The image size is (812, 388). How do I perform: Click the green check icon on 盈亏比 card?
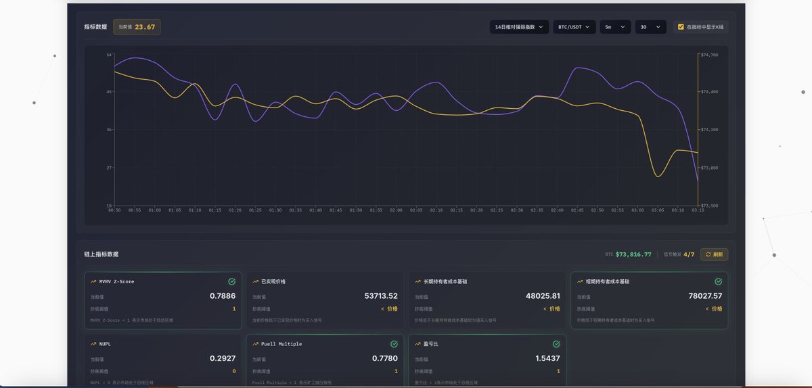click(556, 344)
